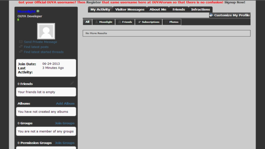Viewport: 265px width, 149px height.
Task: Click the envelope icon for Send Private Message
Action: [21, 42]
